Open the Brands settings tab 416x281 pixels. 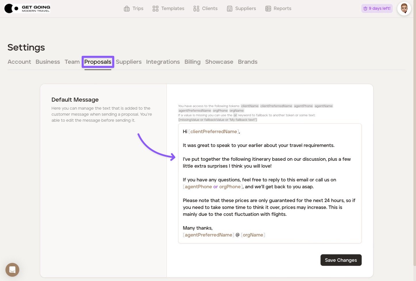click(x=248, y=62)
